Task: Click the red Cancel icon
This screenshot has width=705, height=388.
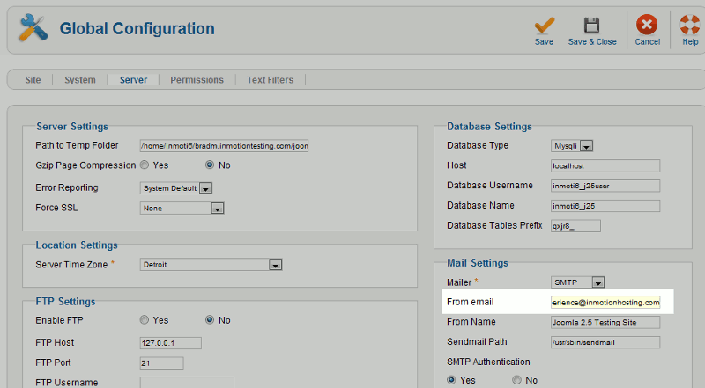Action: tap(647, 26)
